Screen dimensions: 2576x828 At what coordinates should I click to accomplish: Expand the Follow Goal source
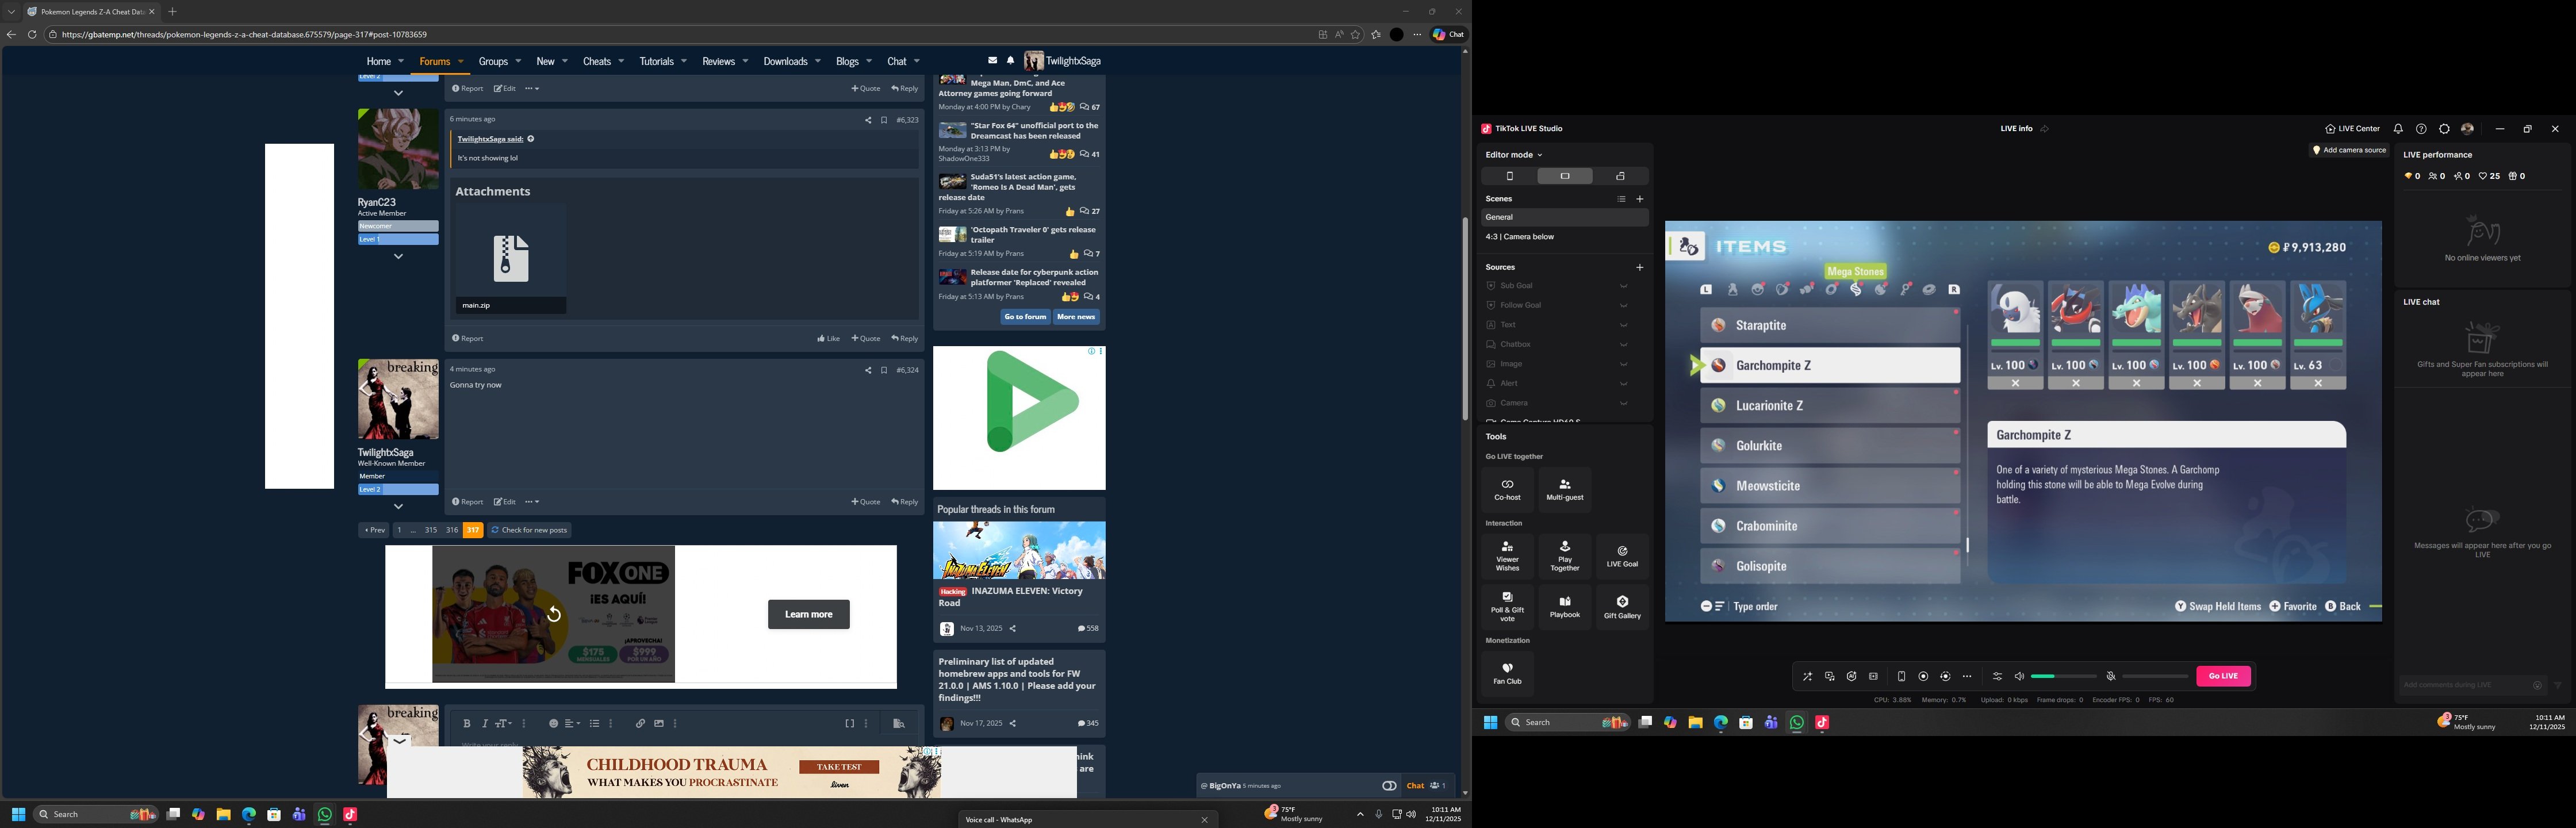1623,305
